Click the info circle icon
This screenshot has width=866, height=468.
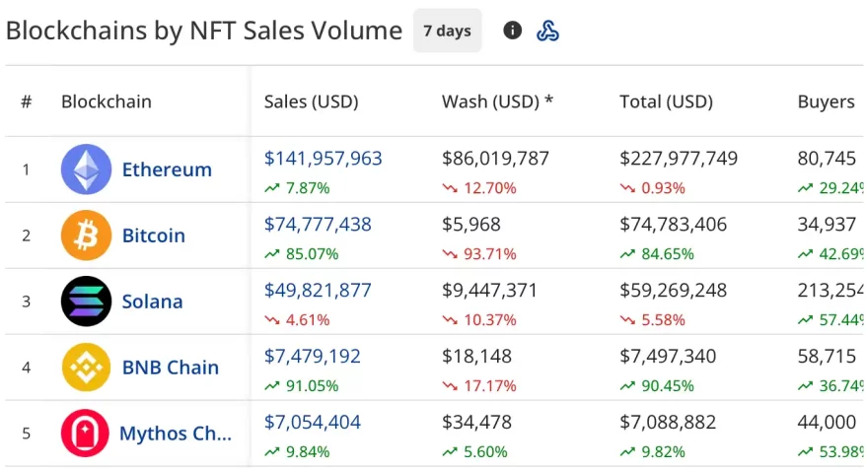tap(512, 31)
